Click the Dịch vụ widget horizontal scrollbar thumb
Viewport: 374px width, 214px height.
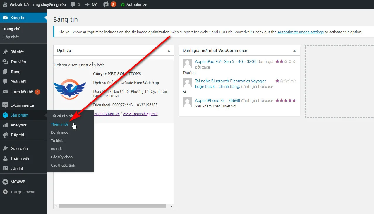pos(112,206)
